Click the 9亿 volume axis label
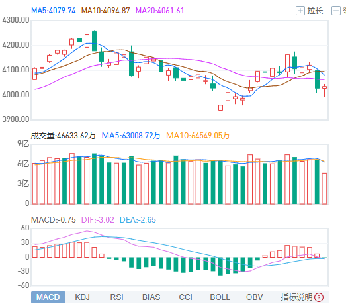346x306 pixels. point(23,144)
